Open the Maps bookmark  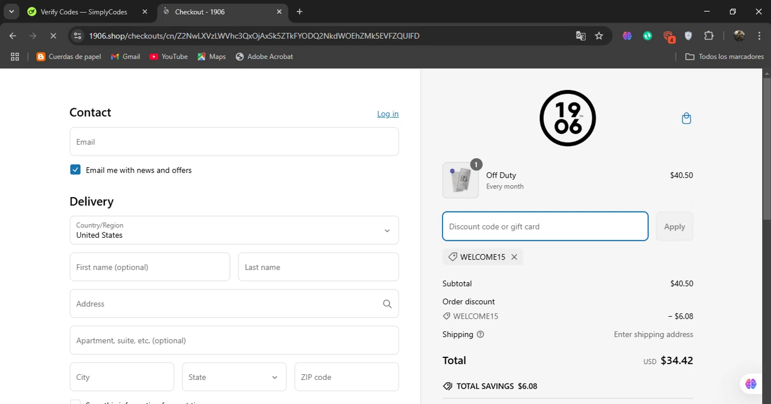coord(212,56)
